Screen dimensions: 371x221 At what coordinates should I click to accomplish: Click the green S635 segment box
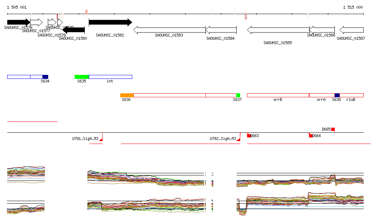(82, 77)
